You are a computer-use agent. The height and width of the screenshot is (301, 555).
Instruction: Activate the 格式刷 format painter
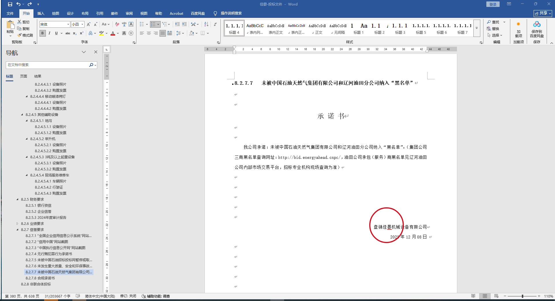[25, 35]
